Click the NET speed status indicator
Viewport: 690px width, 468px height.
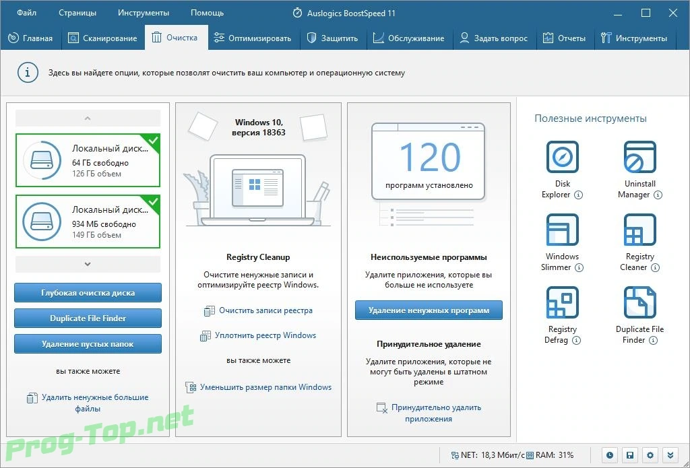coord(488,455)
